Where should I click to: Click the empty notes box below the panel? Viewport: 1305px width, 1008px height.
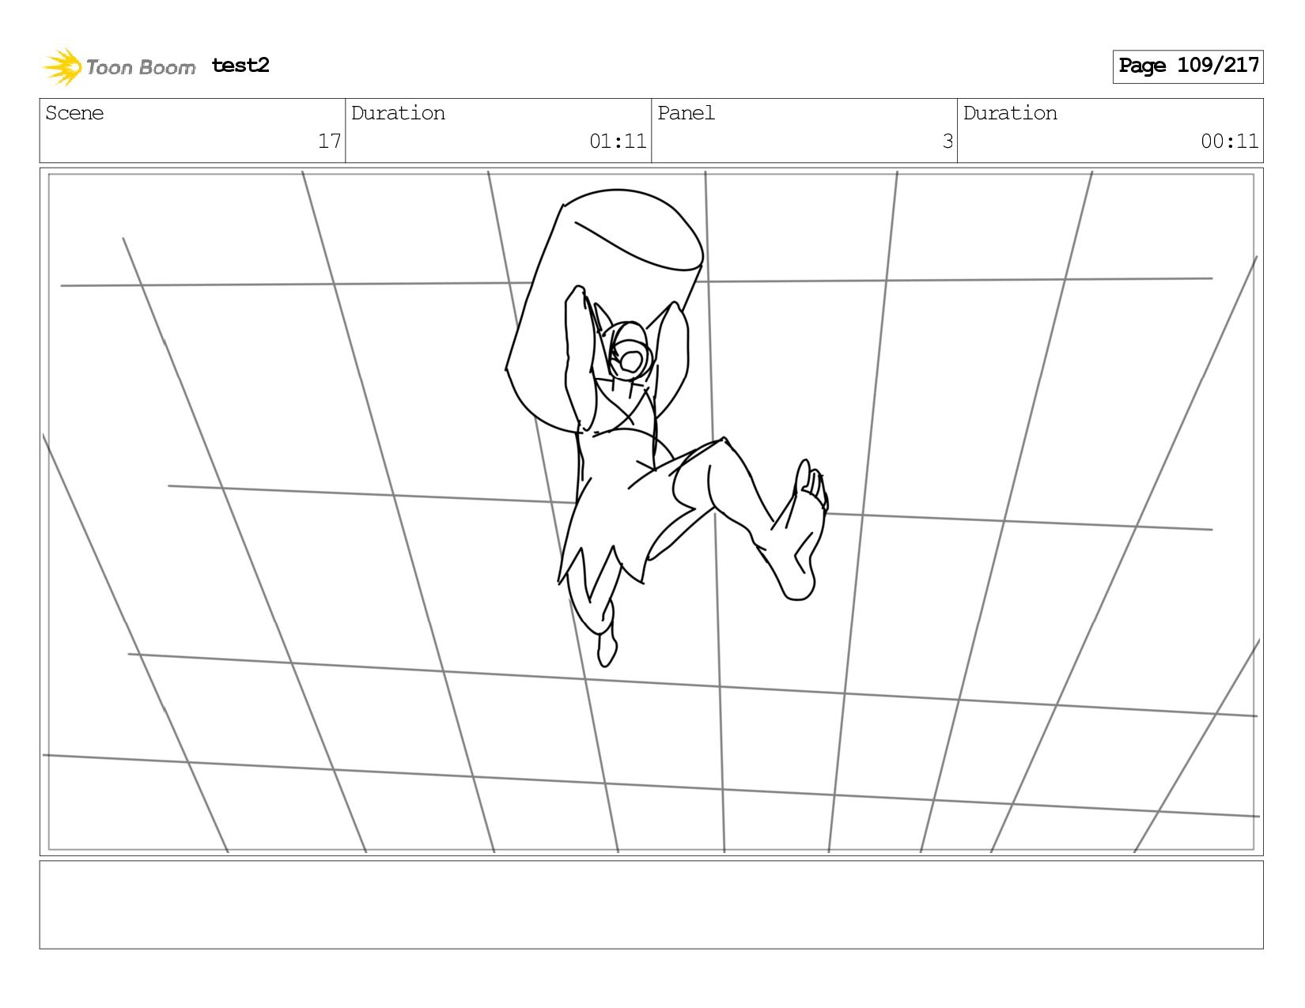651,905
